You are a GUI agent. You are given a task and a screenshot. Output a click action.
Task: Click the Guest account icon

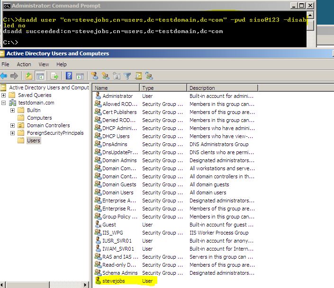[x=98, y=225]
